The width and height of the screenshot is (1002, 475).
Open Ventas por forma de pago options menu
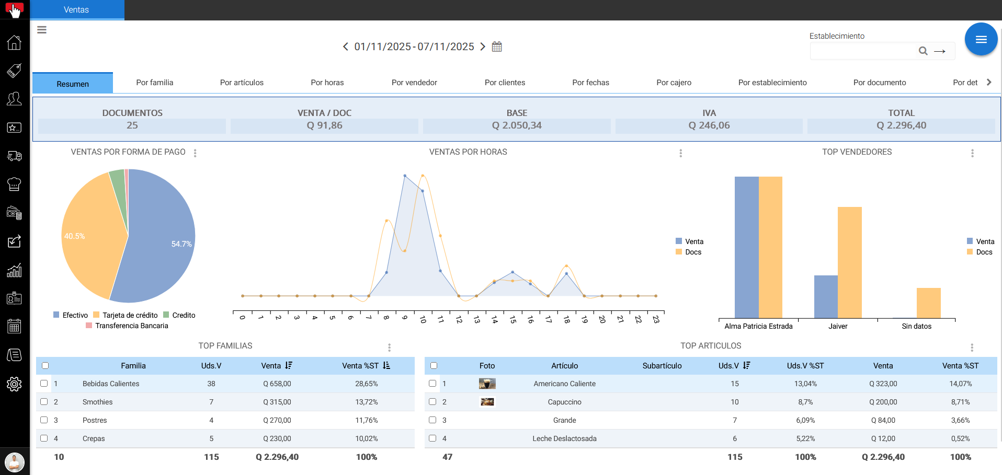tap(195, 153)
